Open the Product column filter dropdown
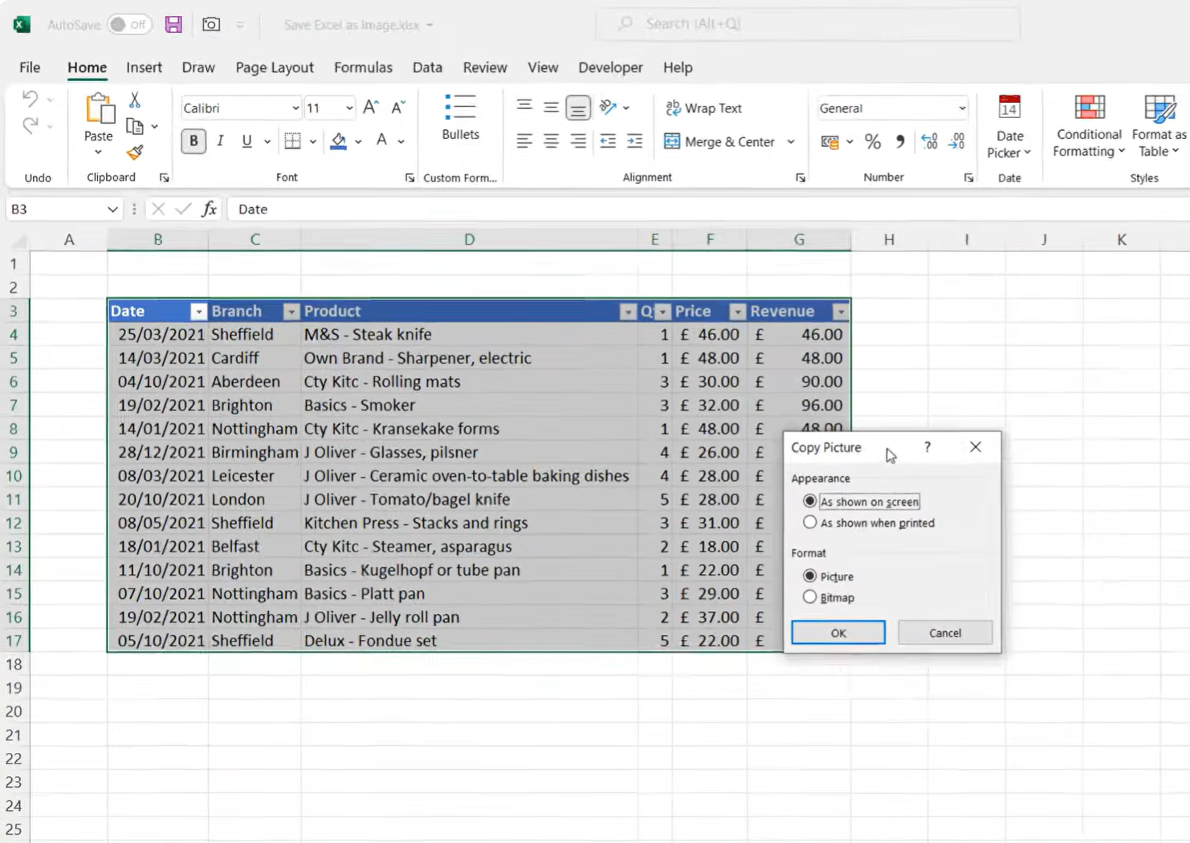The height and width of the screenshot is (843, 1190). pos(628,312)
